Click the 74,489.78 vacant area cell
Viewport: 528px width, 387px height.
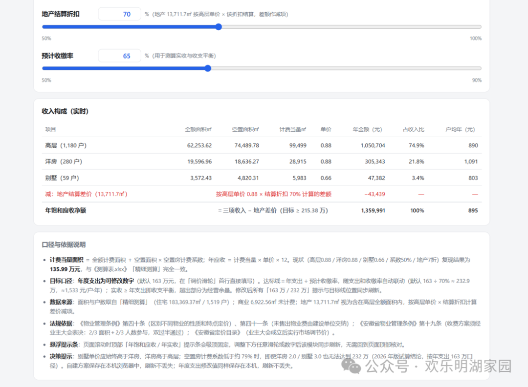point(247,145)
